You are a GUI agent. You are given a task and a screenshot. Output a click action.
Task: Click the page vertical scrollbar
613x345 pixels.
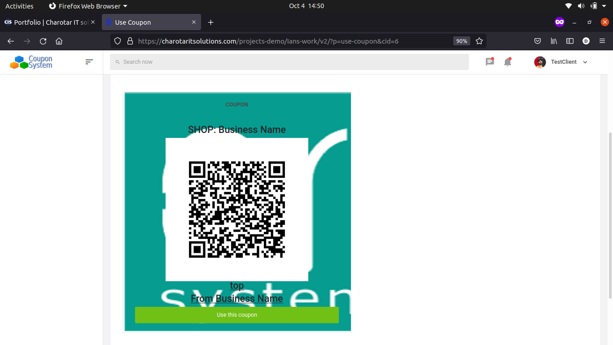[x=610, y=215]
